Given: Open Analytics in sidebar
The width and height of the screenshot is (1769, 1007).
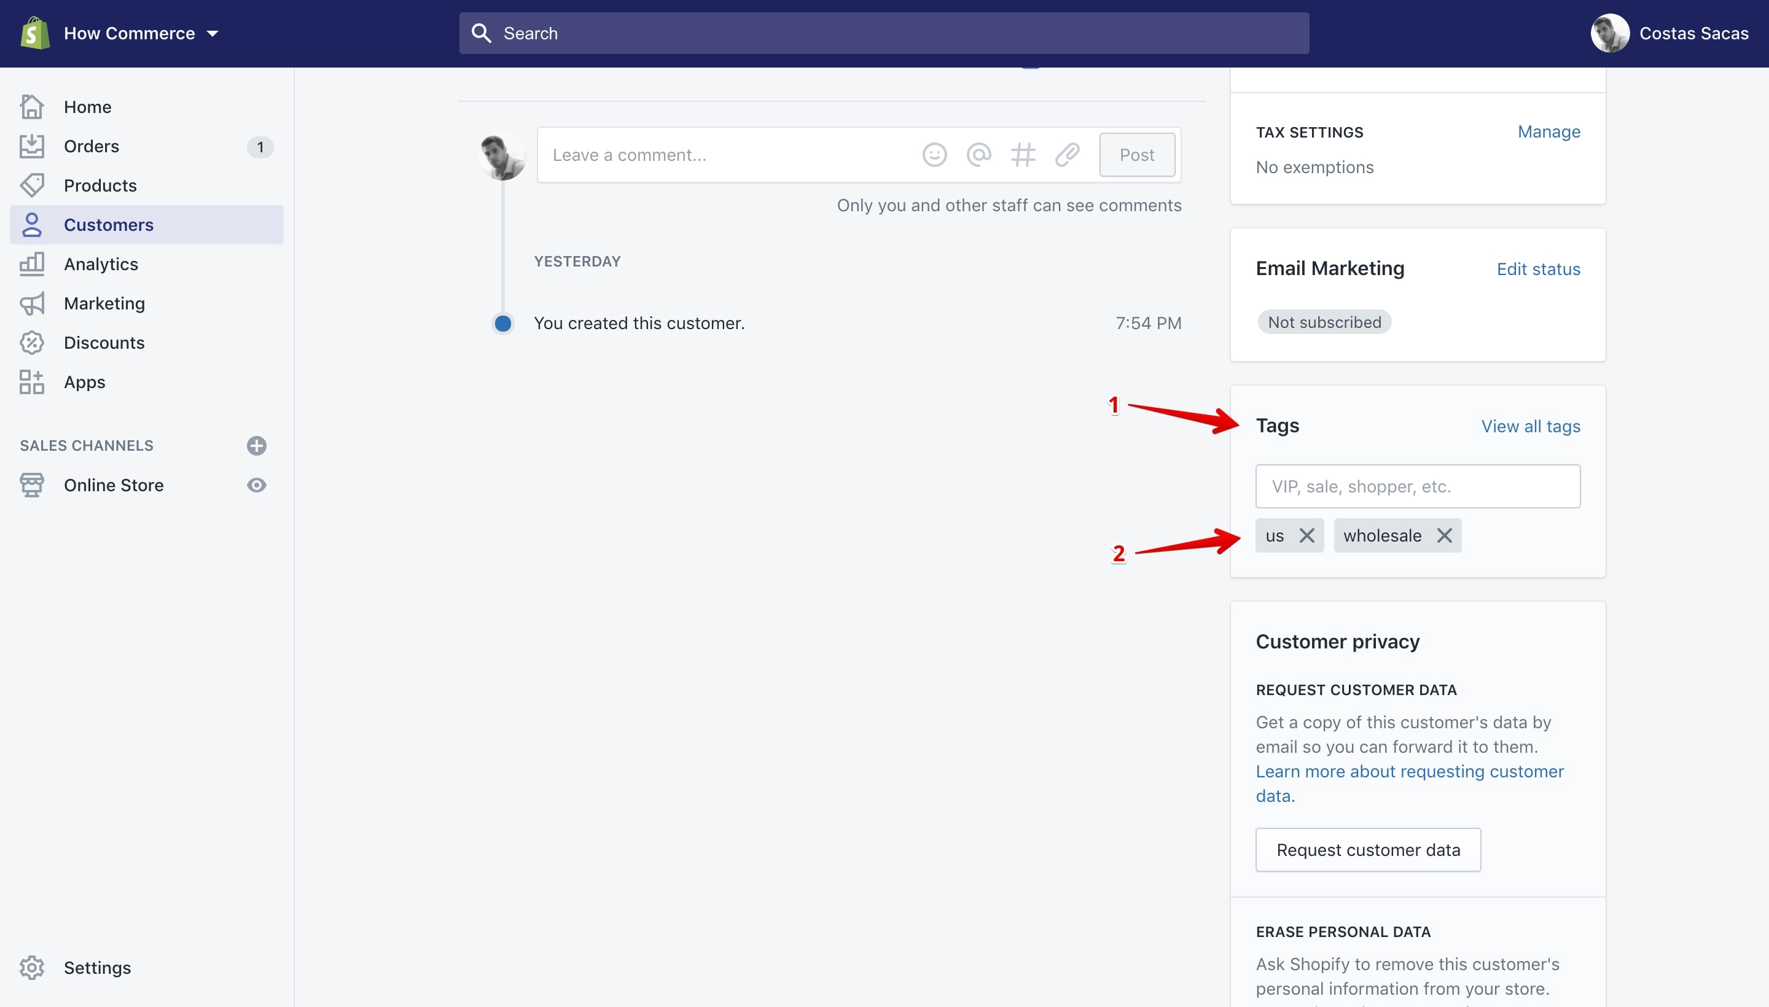Looking at the screenshot, I should (100, 264).
